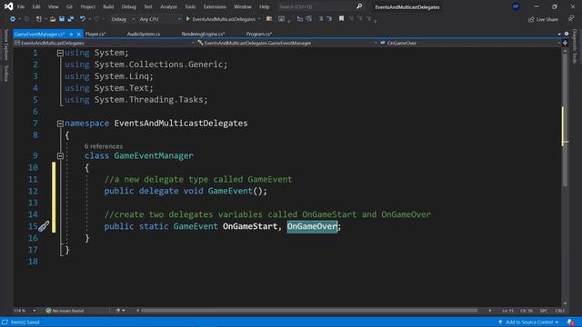The image size is (582, 327).
Task: Click the highlighted OnGameOver identifier
Action: tap(312, 226)
